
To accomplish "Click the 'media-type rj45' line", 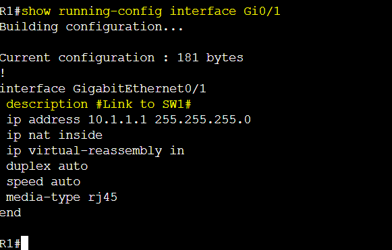I will 61,197.
